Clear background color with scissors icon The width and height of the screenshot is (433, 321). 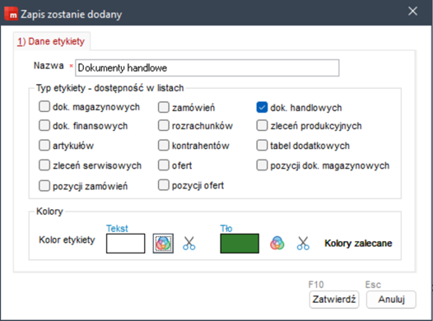click(303, 243)
